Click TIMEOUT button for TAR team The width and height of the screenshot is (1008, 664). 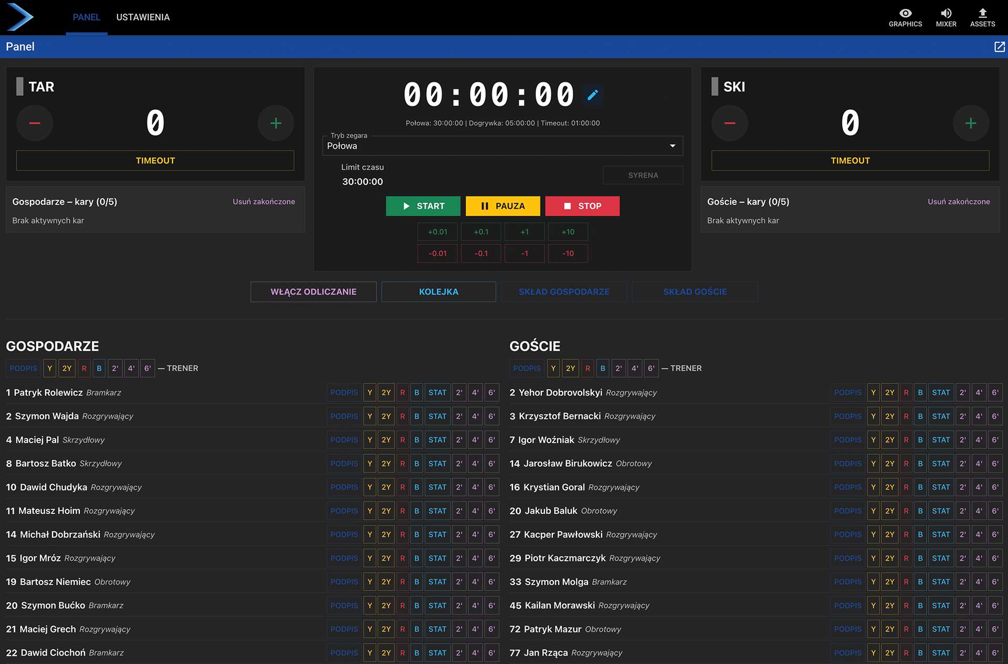point(155,160)
